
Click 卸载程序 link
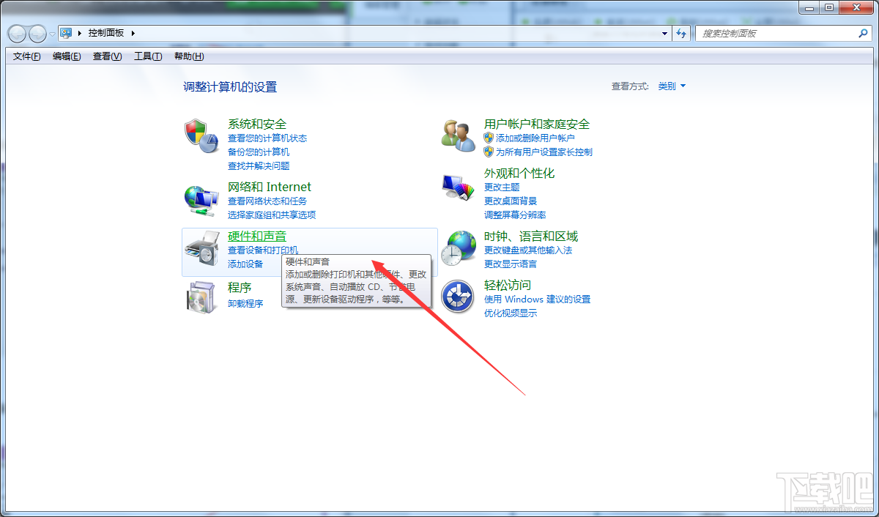245,303
